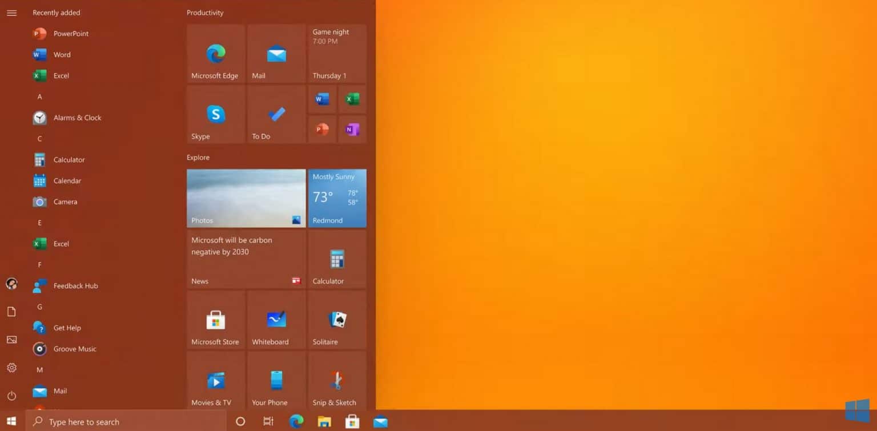
Task: Open the Photos tile showing the beach preview
Action: coord(246,198)
